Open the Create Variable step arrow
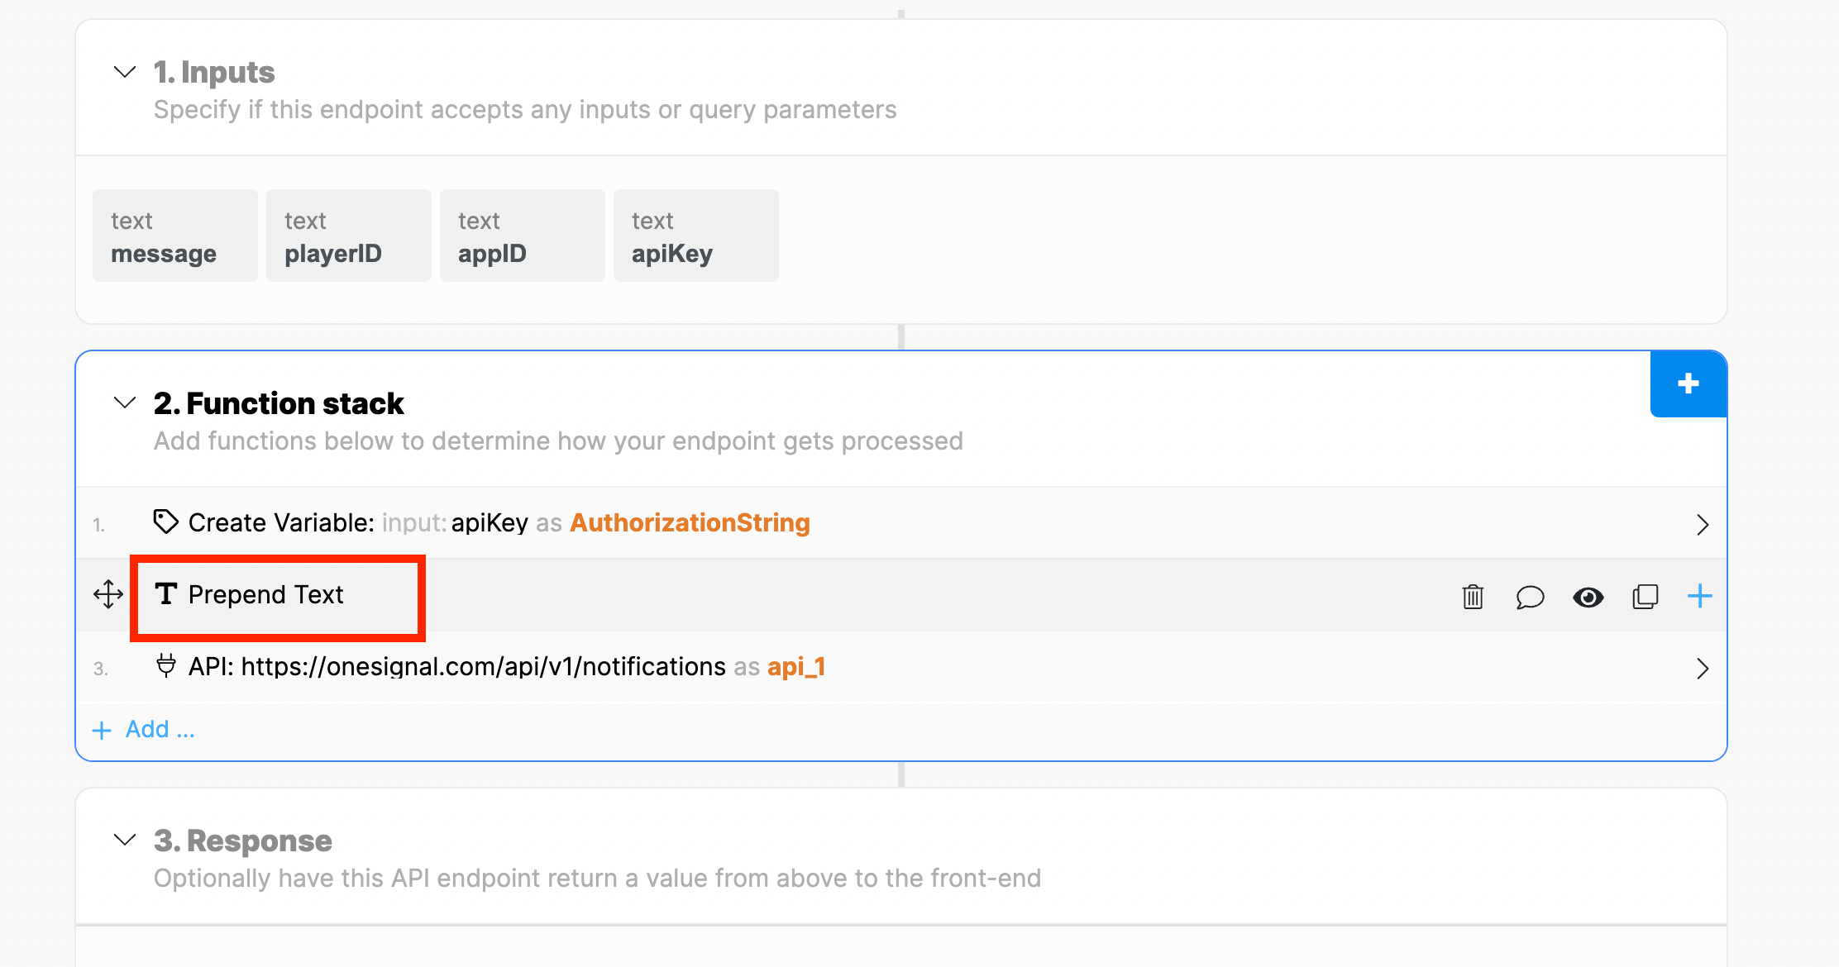The height and width of the screenshot is (967, 1839). coord(1702,524)
